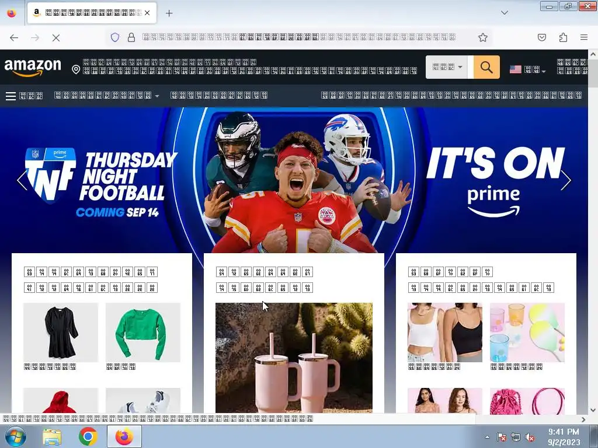Open Firefox View from the tab strip icon
598x448 pixels.
(x=12, y=13)
